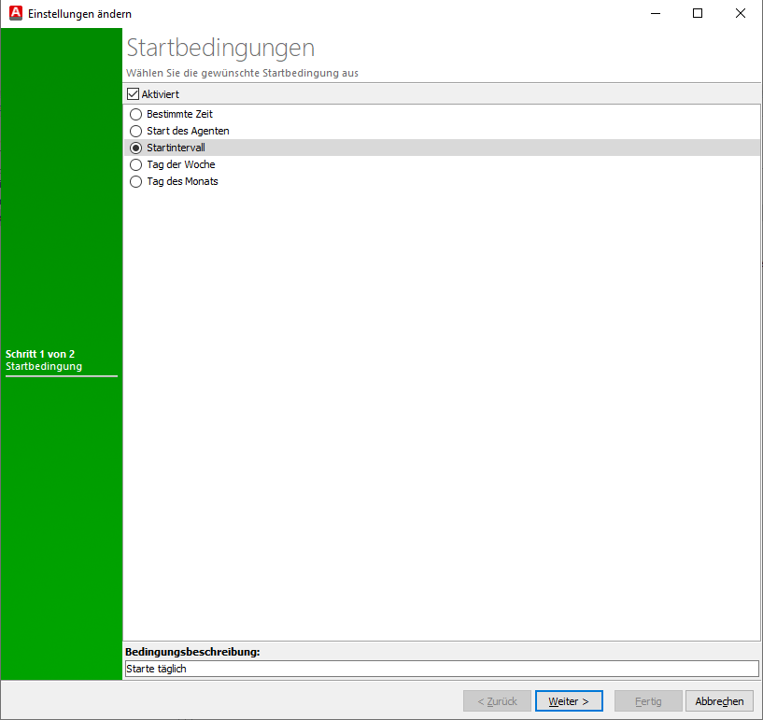763x720 pixels.
Task: Click the disabled Zurück button
Action: (x=497, y=700)
